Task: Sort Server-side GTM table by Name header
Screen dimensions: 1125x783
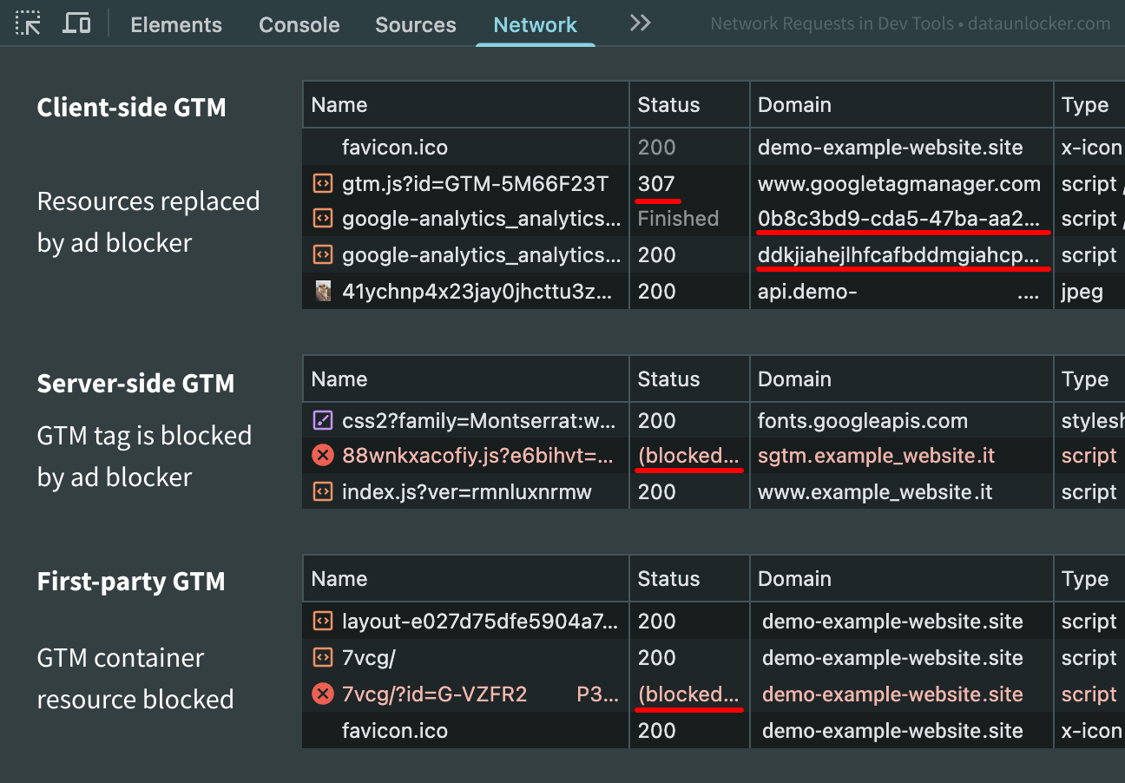Action: tap(339, 379)
